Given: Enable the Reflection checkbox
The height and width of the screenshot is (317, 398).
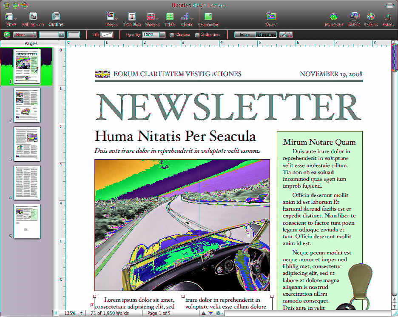Looking at the screenshot, I should 197,35.
